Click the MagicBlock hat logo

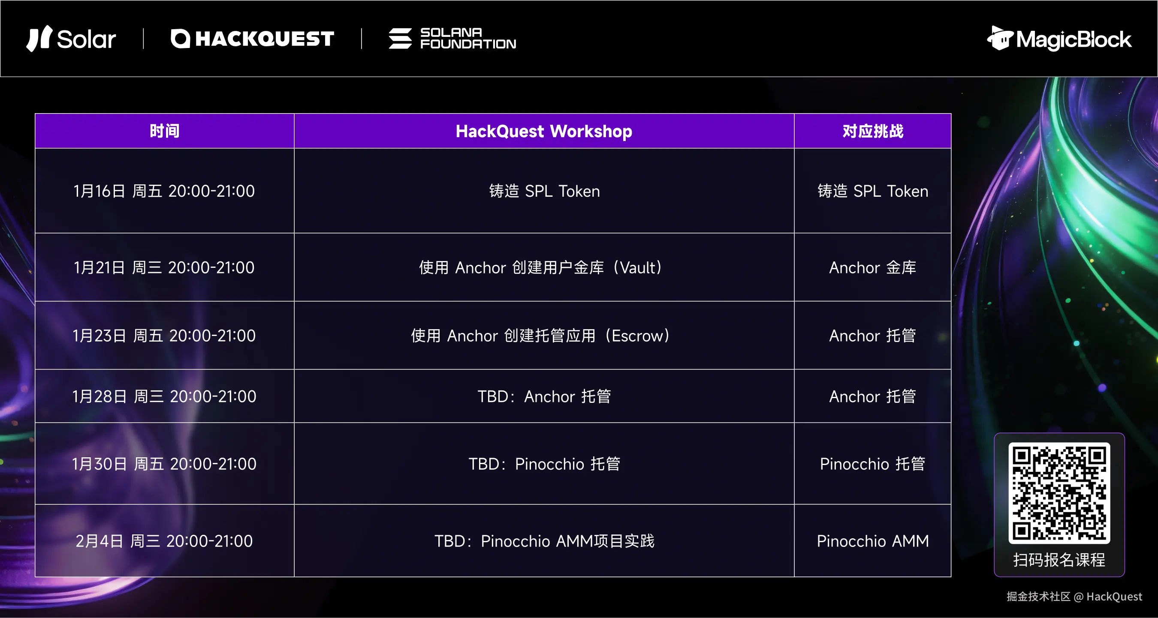tap(1000, 38)
